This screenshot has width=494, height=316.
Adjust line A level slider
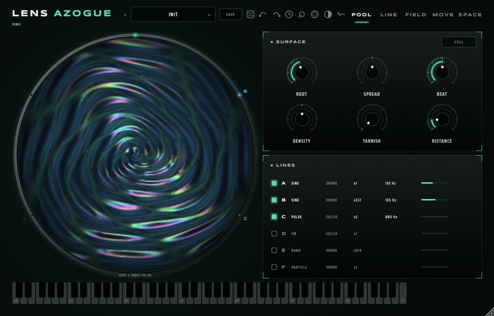(x=434, y=183)
